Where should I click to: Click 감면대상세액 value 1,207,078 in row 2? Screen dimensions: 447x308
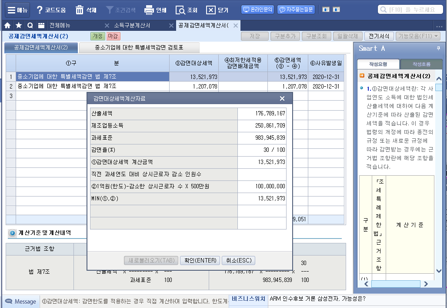[194, 86]
